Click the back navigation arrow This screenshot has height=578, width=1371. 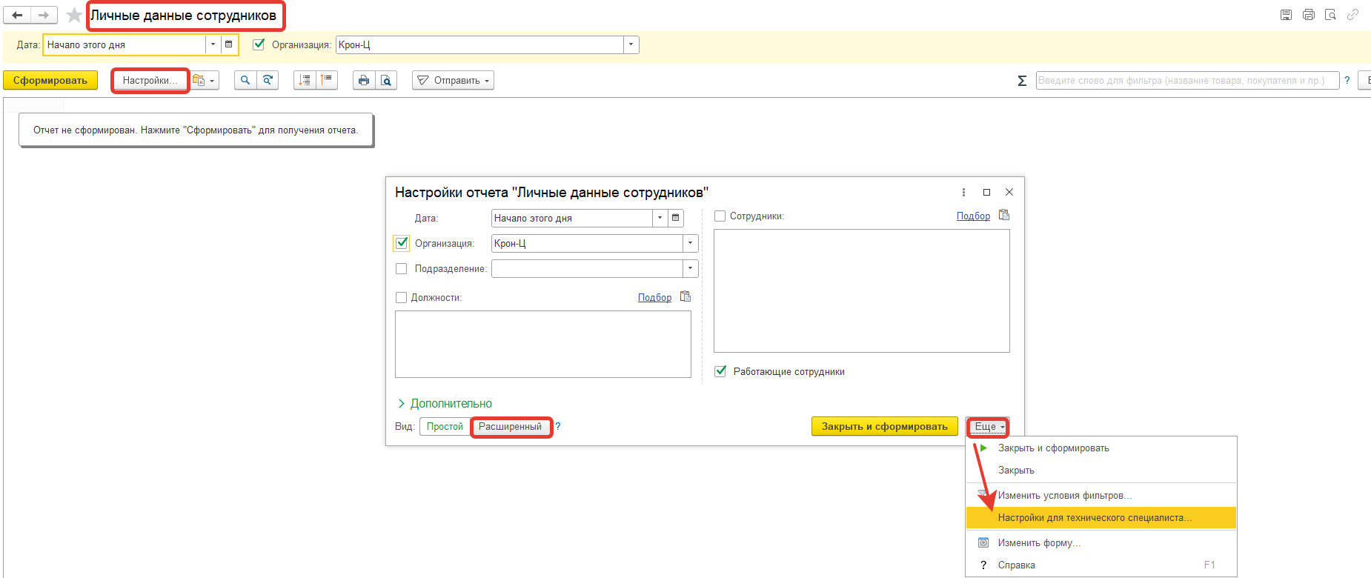(17, 15)
